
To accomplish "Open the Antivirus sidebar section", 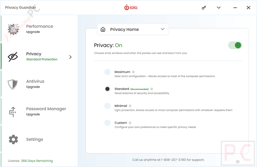I will (x=39, y=84).
